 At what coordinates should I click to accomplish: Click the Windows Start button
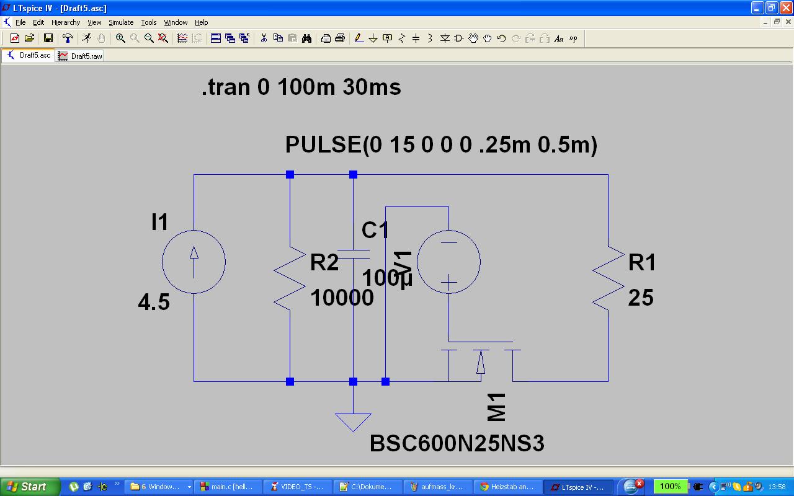[x=30, y=487]
